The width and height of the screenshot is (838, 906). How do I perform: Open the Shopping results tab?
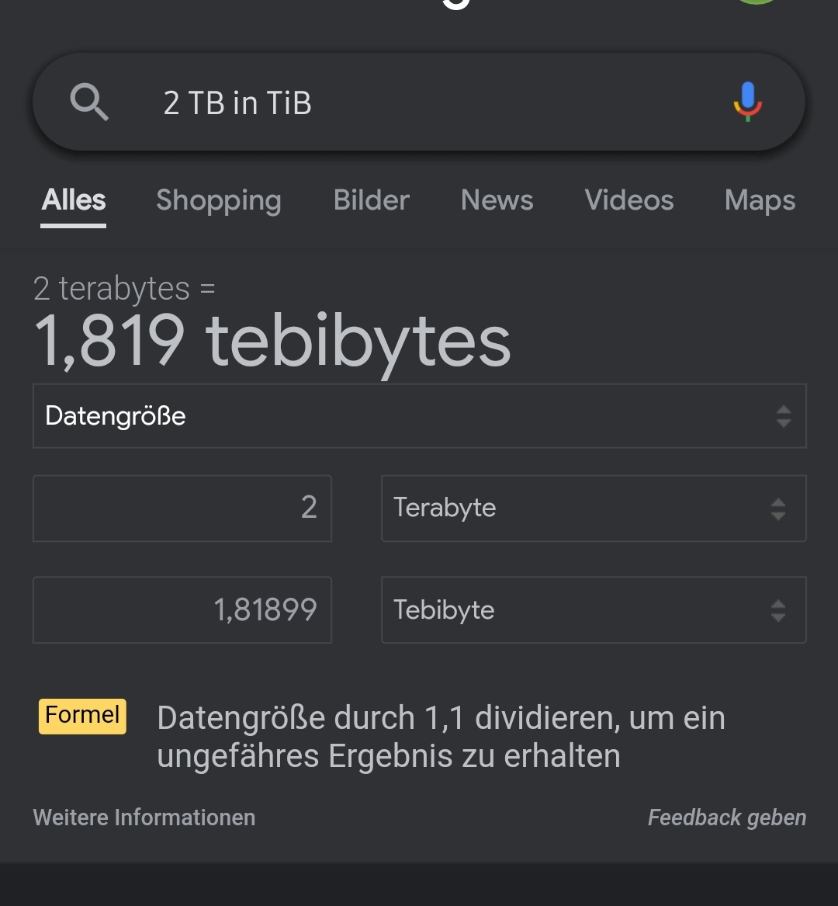[x=219, y=200]
